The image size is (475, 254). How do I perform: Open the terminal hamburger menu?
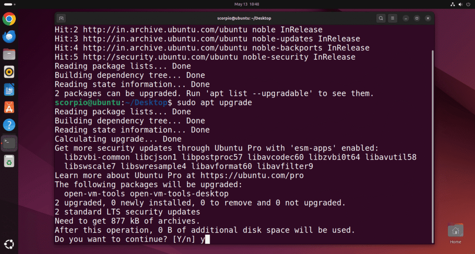click(x=392, y=18)
